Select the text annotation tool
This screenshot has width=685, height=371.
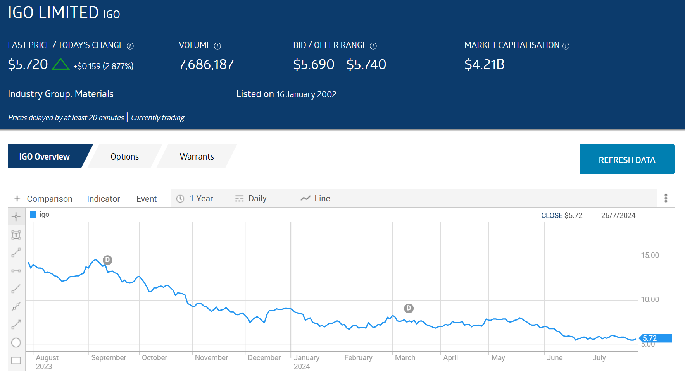point(16,235)
